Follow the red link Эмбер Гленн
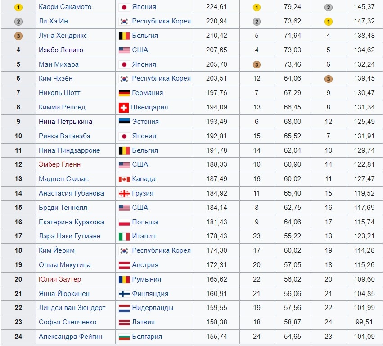The height and width of the screenshot is (346, 383). pos(59,164)
